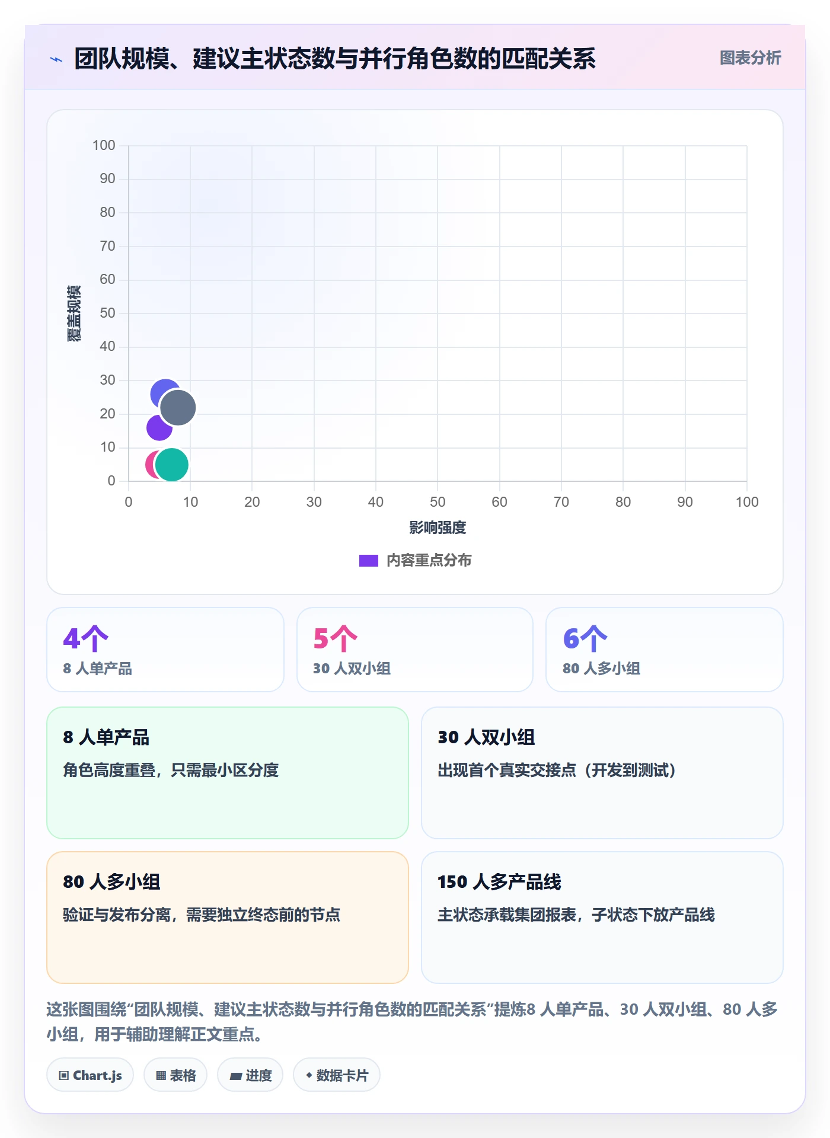The height and width of the screenshot is (1138, 830).
Task: Click the 数据卡片 tag chip
Action: click(337, 1075)
